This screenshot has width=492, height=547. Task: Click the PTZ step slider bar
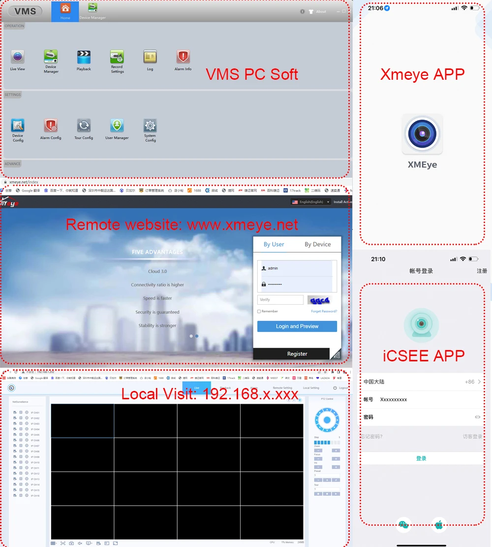point(327,443)
